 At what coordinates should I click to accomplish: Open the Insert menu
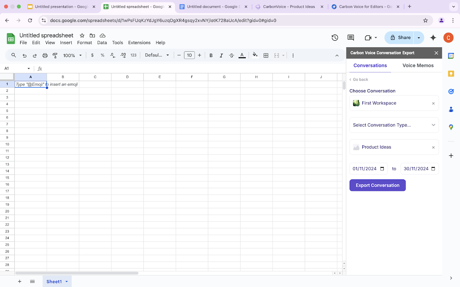pyautogui.click(x=66, y=42)
